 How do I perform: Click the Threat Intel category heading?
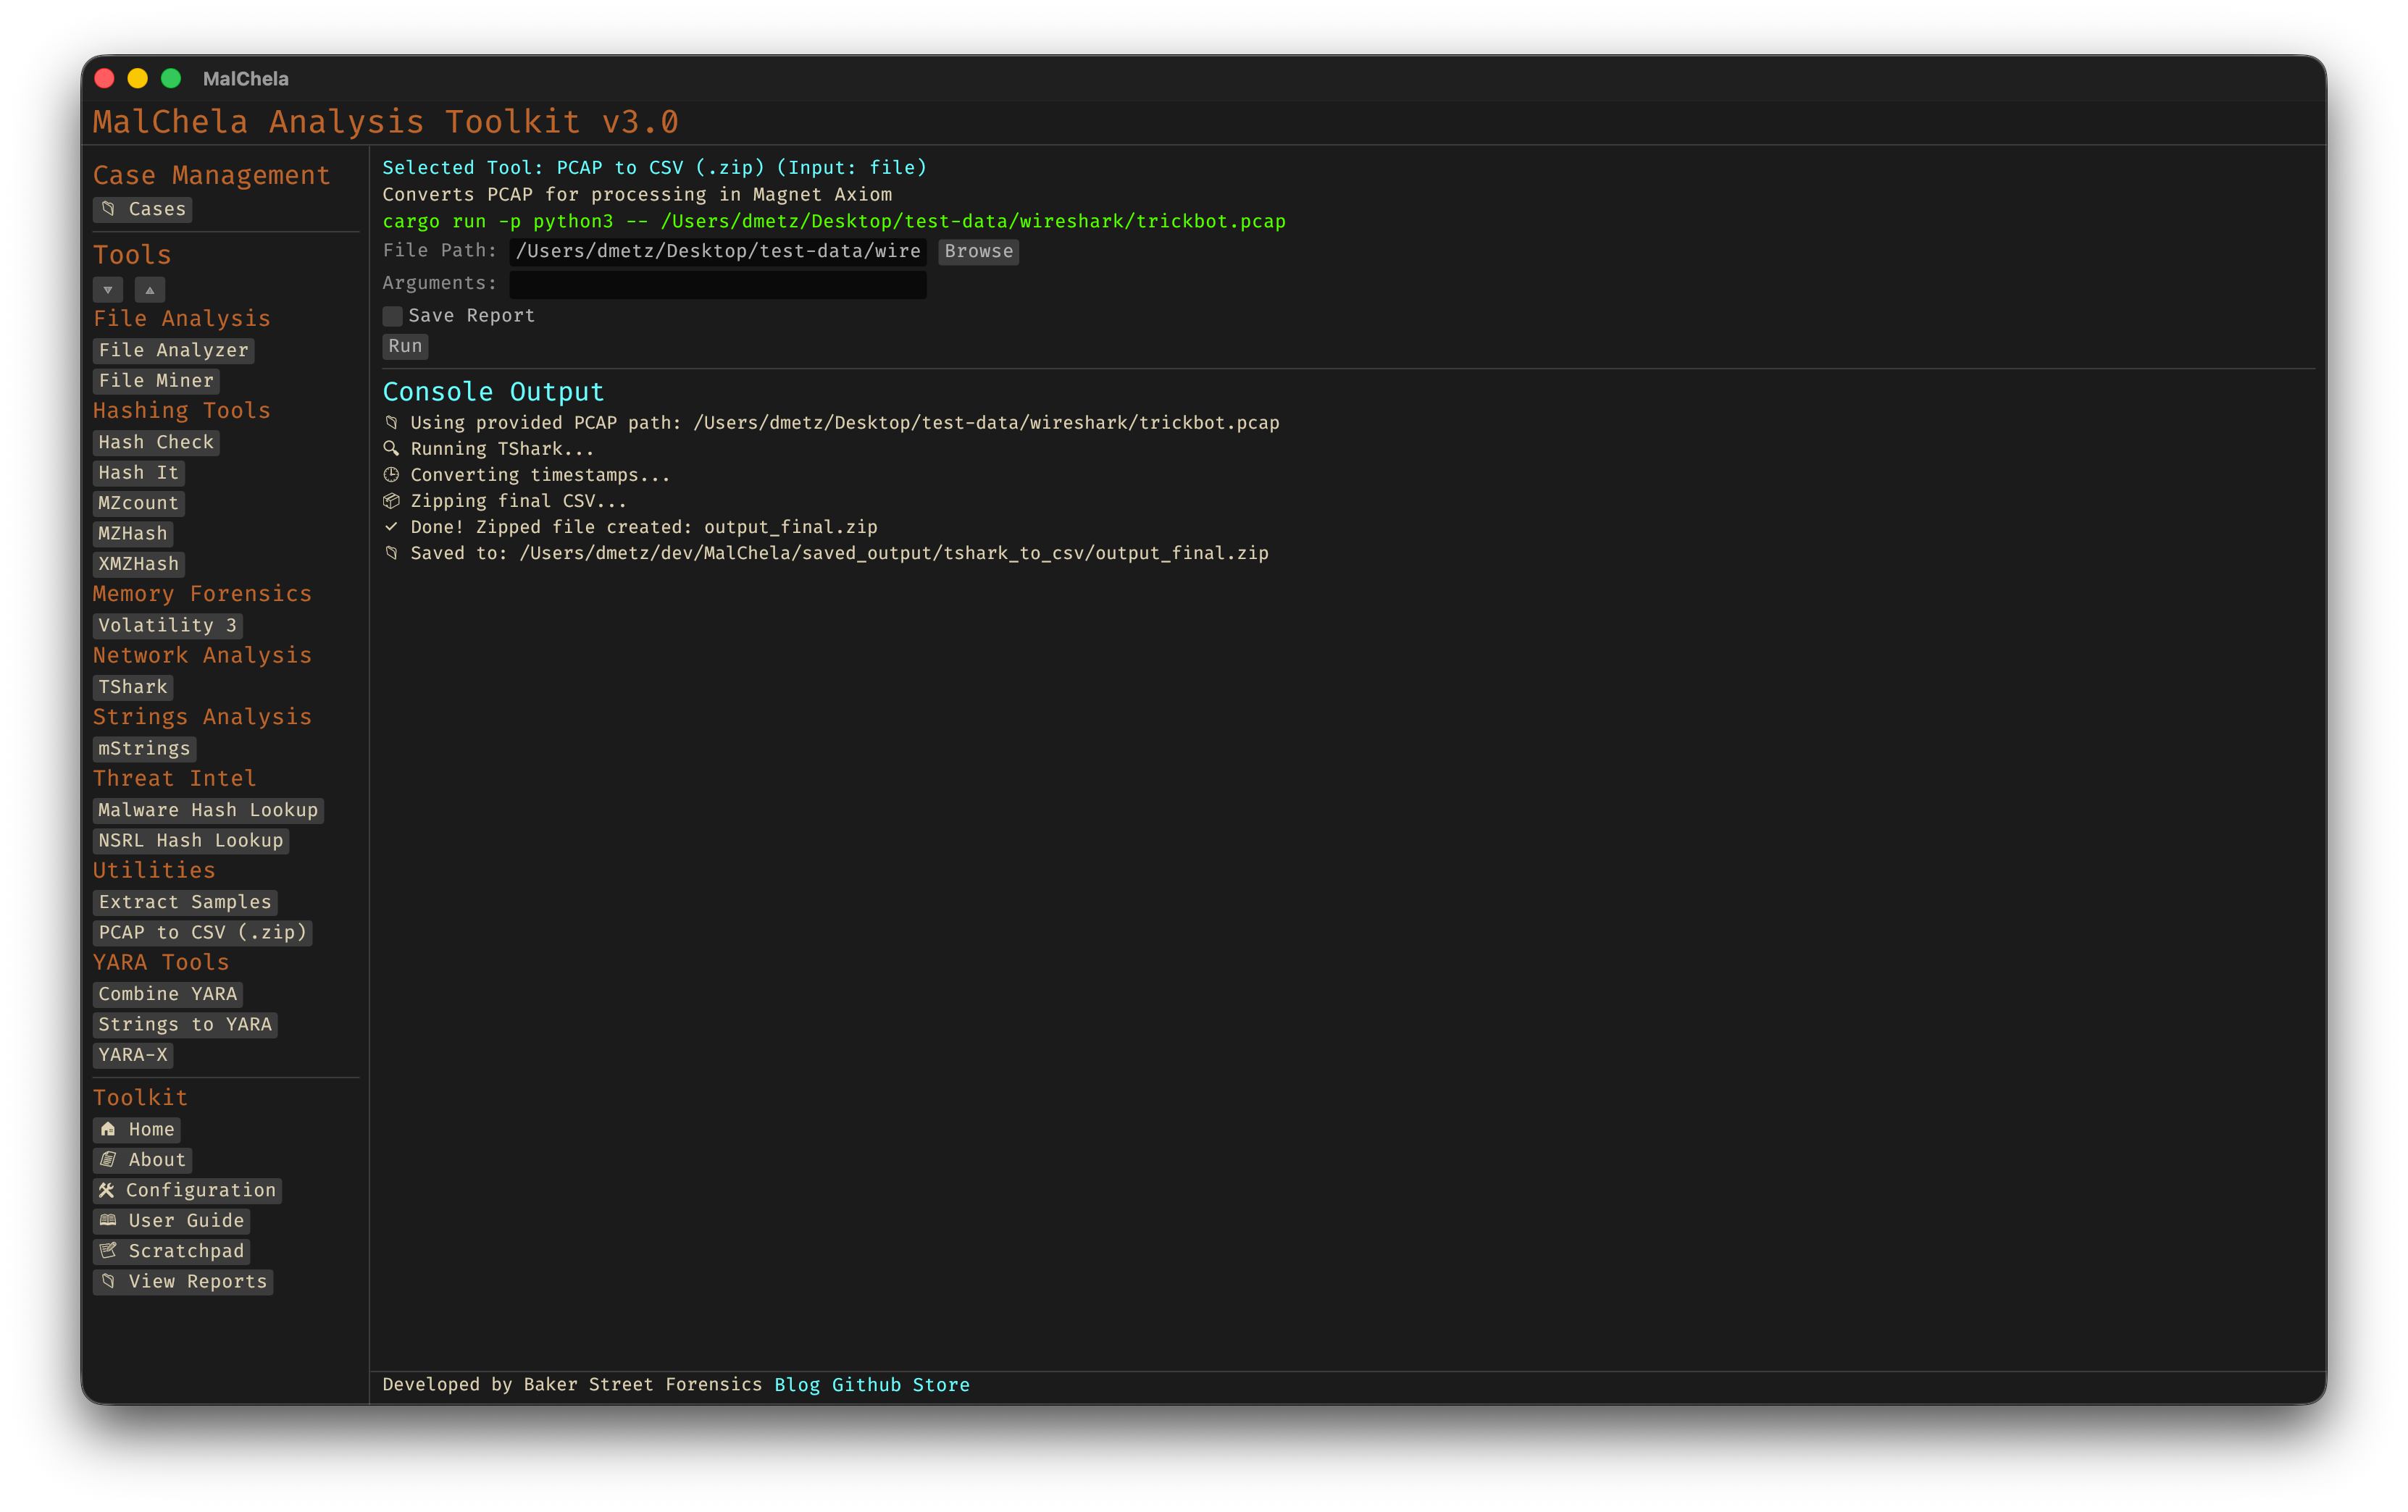(x=175, y=778)
